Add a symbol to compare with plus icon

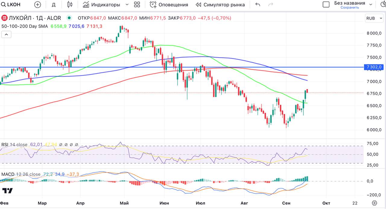point(37,5)
